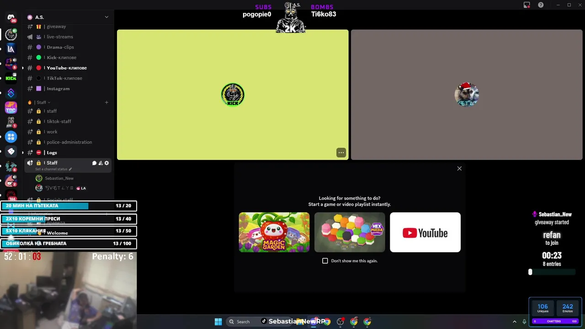Screen dimensions: 585x329
Task: Open the last Chrome icon in taskbar
Action: pyautogui.click(x=367, y=322)
